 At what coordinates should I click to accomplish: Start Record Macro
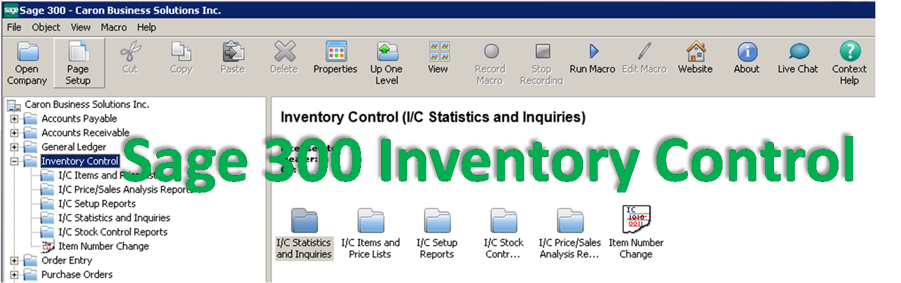coord(489,63)
